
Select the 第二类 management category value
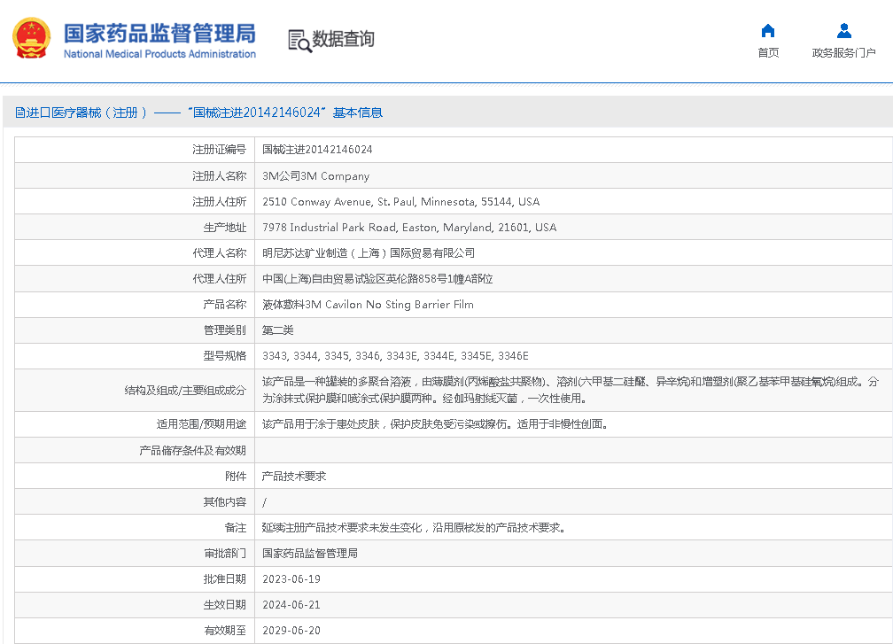pyautogui.click(x=278, y=330)
